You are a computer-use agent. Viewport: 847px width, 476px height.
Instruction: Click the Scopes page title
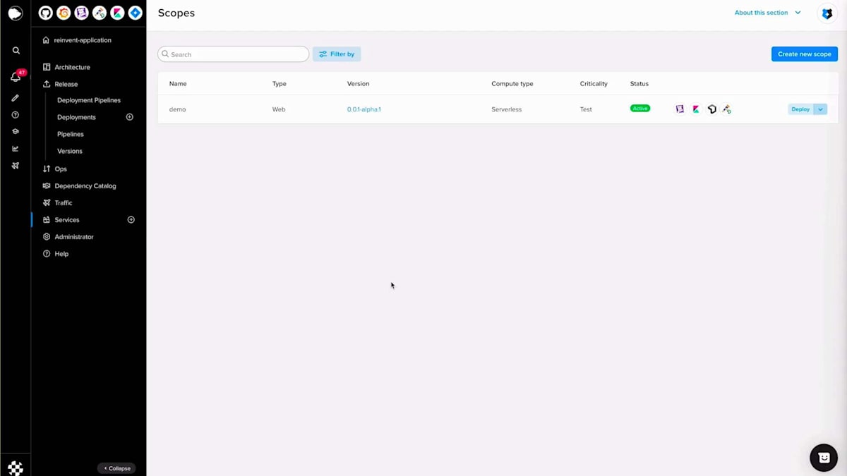pyautogui.click(x=176, y=13)
